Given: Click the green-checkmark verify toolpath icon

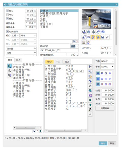Looking at the screenshot, I should pos(98,37).
